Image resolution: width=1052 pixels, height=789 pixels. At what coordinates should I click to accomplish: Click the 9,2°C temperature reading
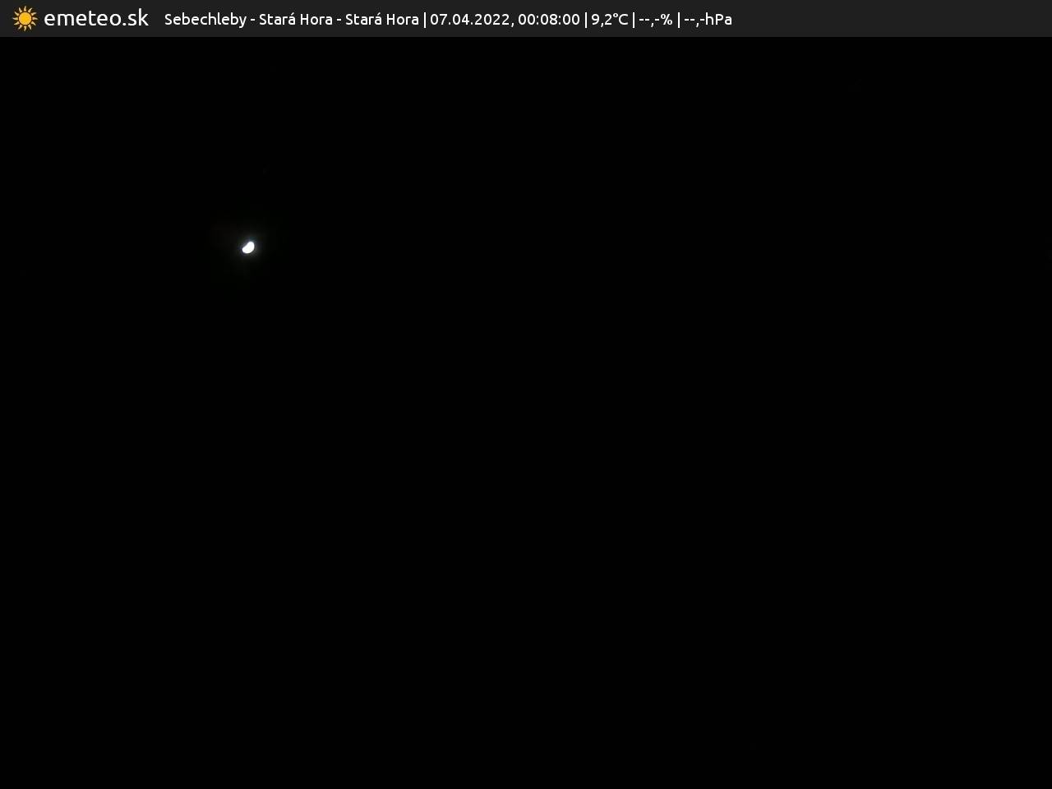(x=609, y=19)
